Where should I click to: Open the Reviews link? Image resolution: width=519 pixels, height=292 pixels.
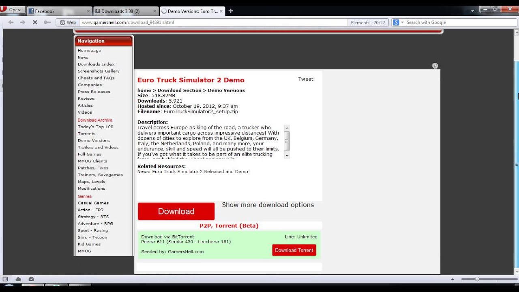point(86,99)
